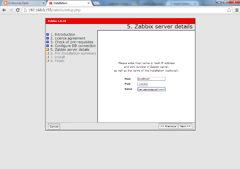
Task: Proceed with the Next >> button
Action: pyautogui.click(x=185, y=126)
